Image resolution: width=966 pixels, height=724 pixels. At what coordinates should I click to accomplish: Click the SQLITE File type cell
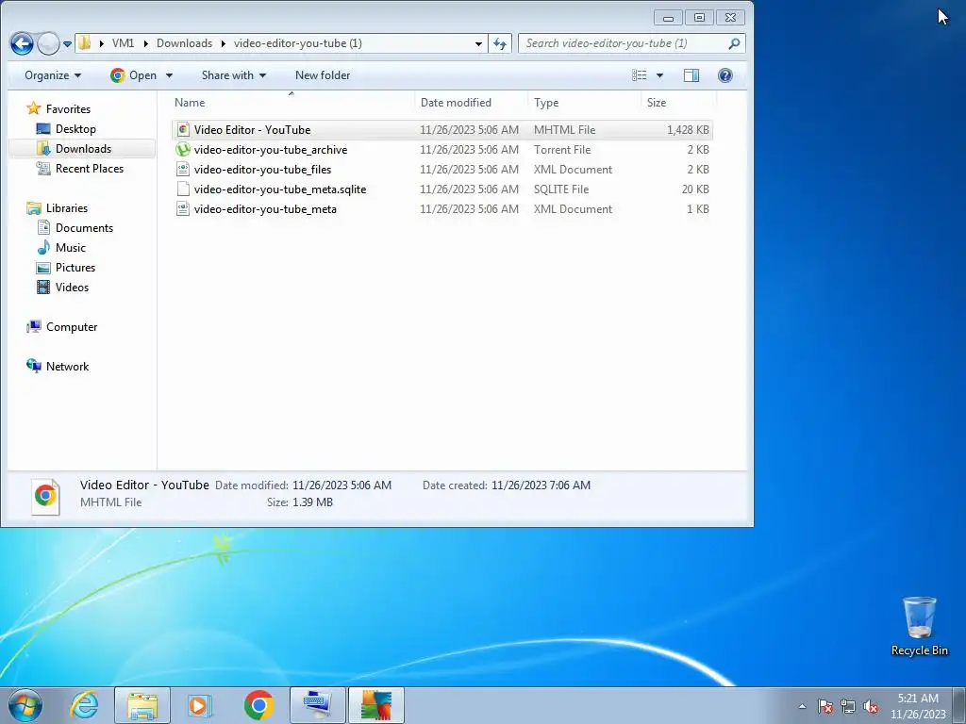point(561,189)
